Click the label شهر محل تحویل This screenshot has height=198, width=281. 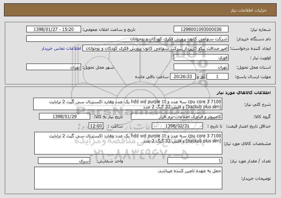tap(98, 67)
